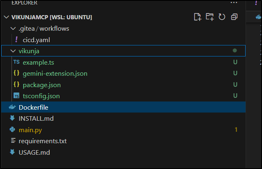Image resolution: width=262 pixels, height=169 pixels.
Task: Click the TypeScript icon for example.ts
Action: pos(16,62)
